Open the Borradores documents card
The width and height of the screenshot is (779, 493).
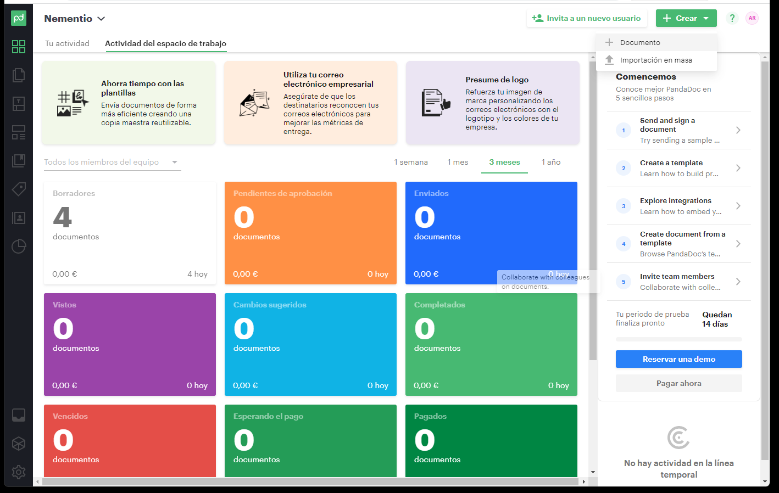click(130, 233)
